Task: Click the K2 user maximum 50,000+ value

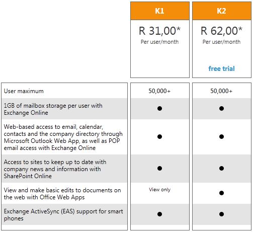Action: 221,91
